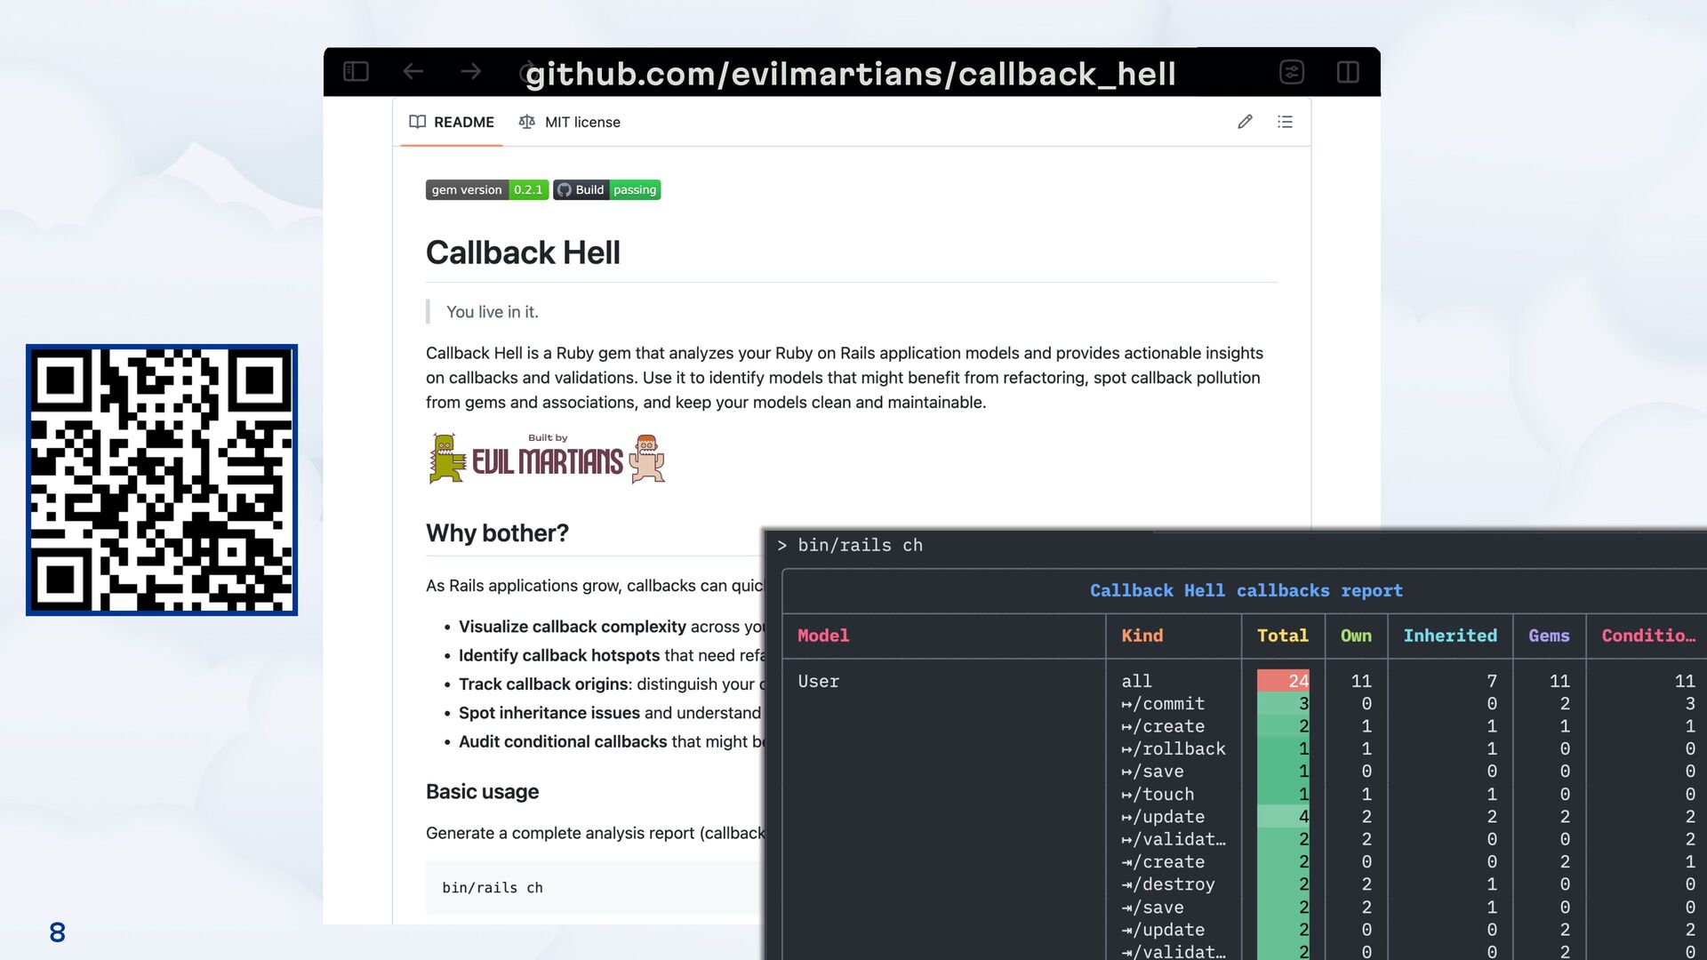This screenshot has width=1707, height=960.
Task: Click the browser back arrow
Action: point(413,71)
